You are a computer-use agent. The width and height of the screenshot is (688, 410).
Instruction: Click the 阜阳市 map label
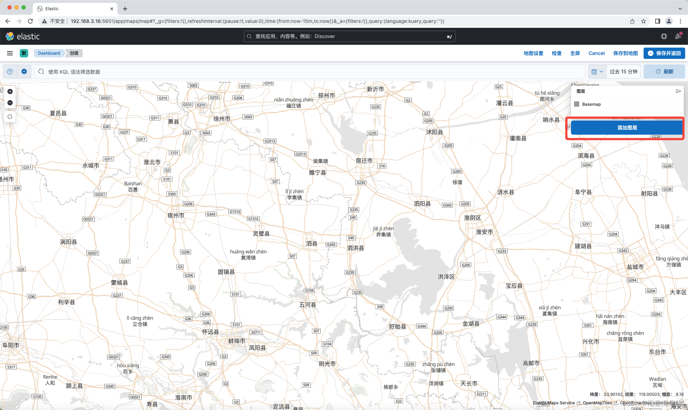coord(11,345)
